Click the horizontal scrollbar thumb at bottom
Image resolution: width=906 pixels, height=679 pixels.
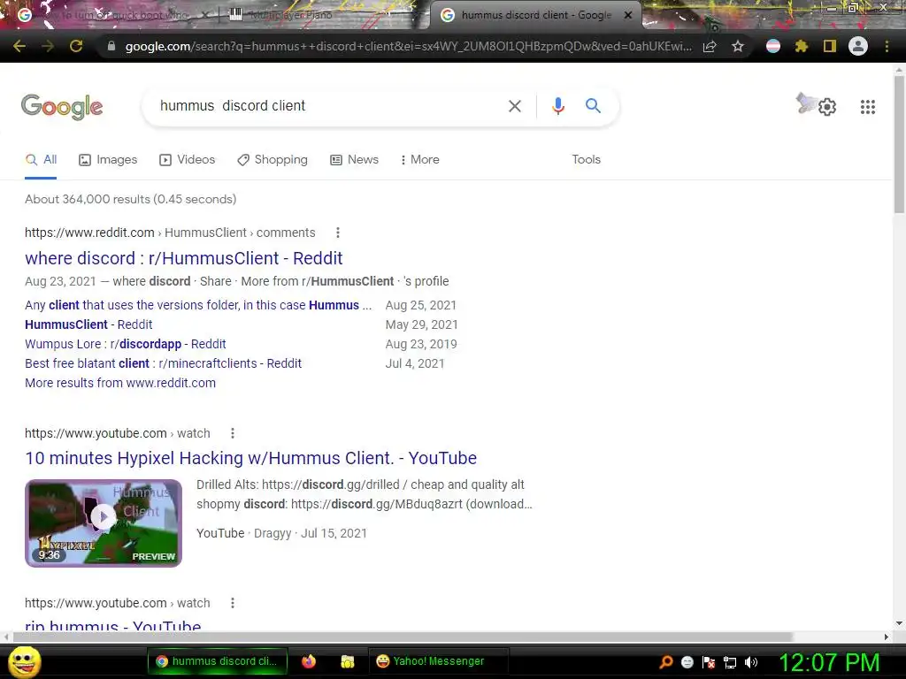tap(403, 637)
